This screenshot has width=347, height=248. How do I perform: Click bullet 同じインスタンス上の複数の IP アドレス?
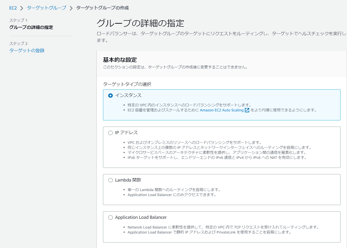219,148
